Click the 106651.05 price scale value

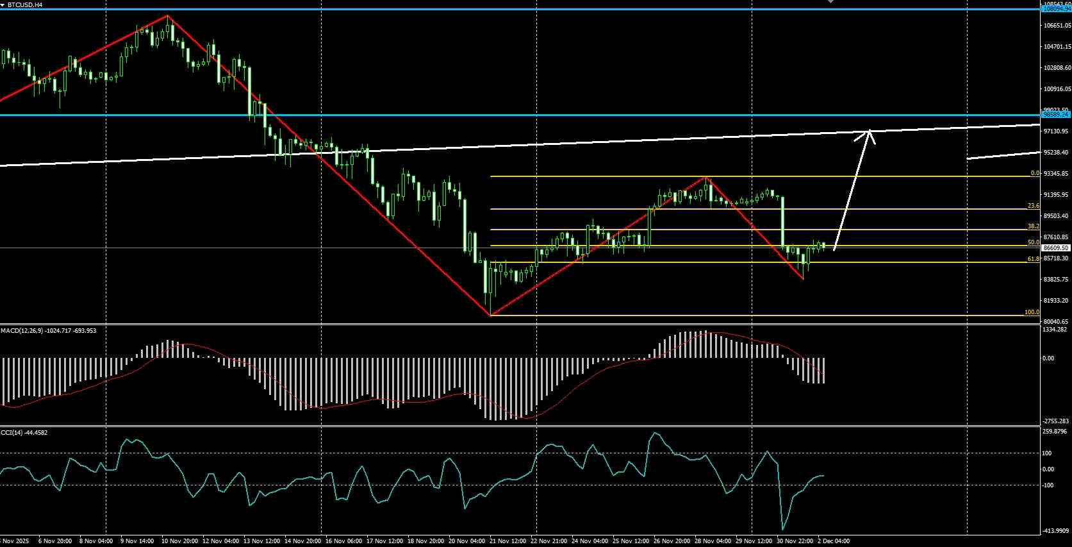1057,26
